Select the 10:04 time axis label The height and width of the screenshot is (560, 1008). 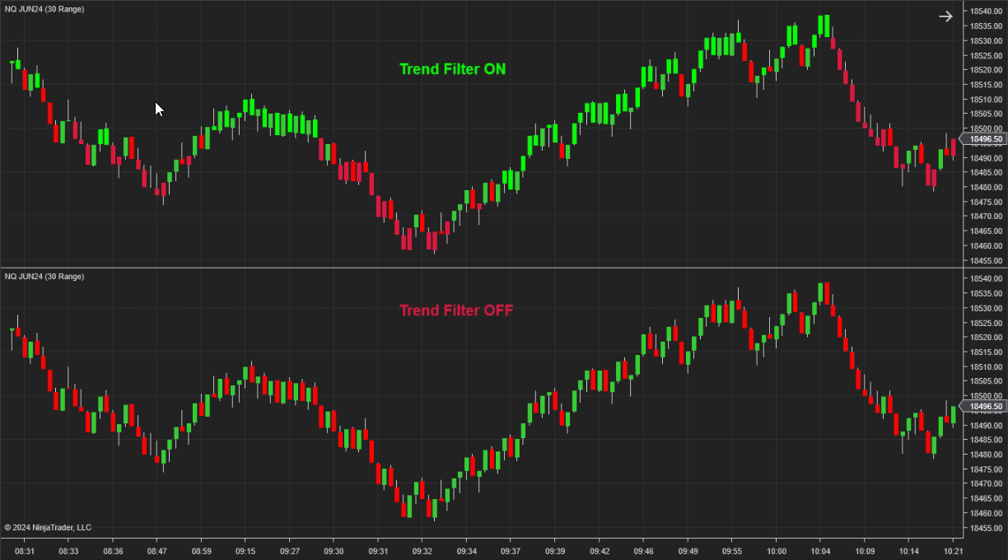[x=820, y=551]
